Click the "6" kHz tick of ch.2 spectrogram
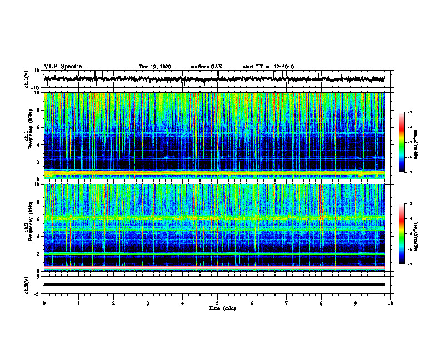This screenshot has width=440, height=340. click(39, 219)
